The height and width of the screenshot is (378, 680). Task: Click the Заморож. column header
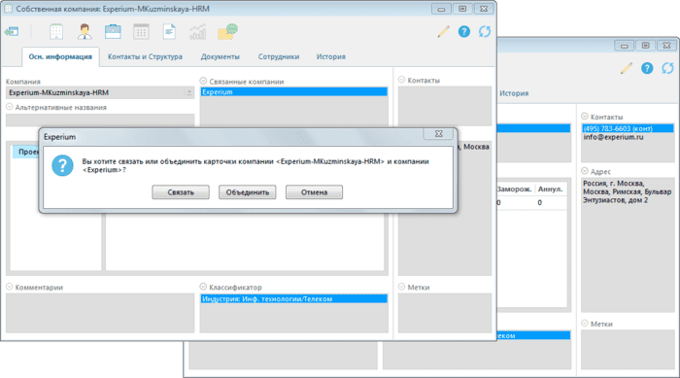[x=514, y=189]
